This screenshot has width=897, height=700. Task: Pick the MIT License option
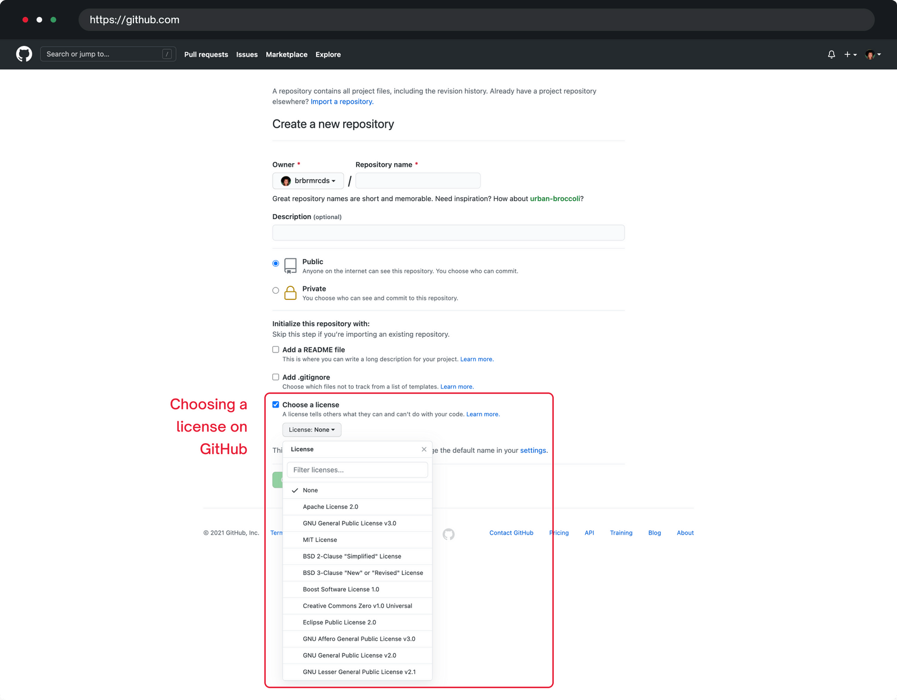(x=358, y=540)
